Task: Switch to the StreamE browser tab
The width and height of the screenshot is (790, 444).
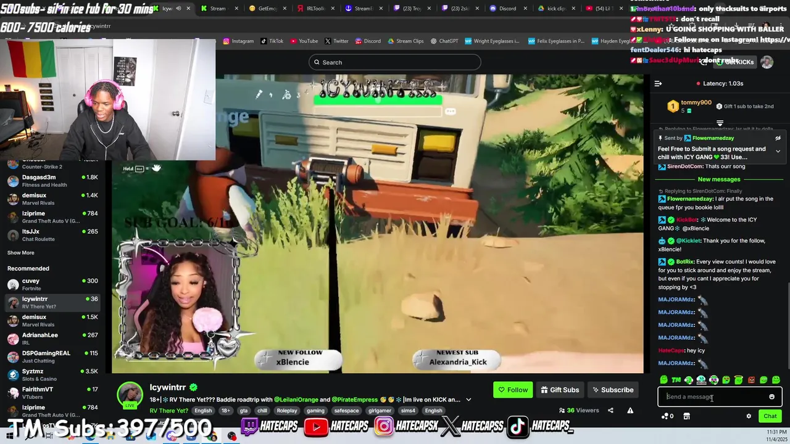Action: pyautogui.click(x=364, y=9)
